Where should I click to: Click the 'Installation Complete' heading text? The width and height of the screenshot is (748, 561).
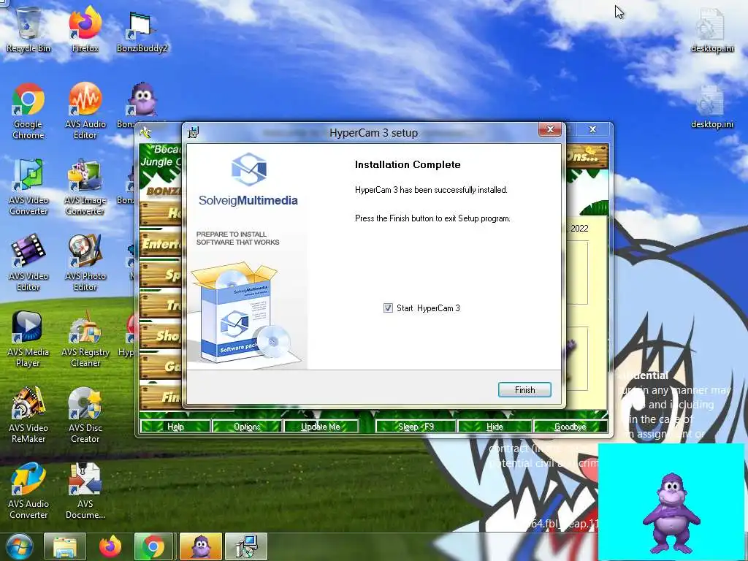coord(408,164)
